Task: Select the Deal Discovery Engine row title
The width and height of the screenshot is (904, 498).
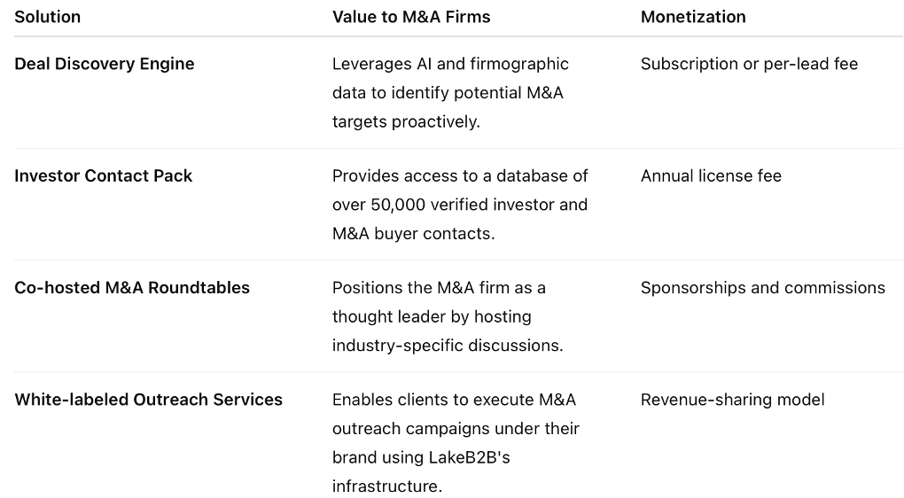Action: click(x=105, y=64)
